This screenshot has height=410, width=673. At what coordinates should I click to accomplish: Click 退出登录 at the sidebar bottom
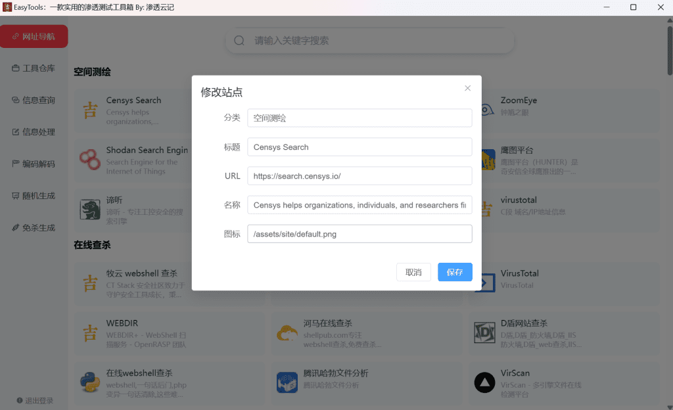[35, 401]
